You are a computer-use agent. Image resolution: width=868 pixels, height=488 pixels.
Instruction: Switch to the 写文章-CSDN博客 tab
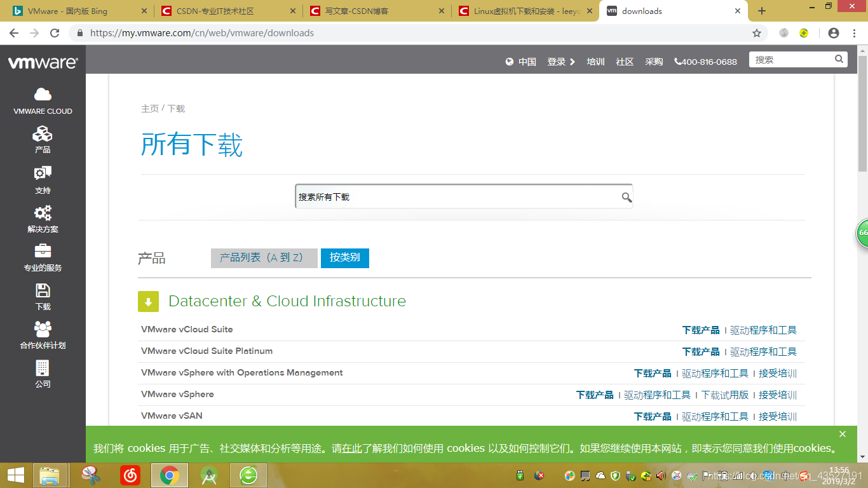click(376, 11)
